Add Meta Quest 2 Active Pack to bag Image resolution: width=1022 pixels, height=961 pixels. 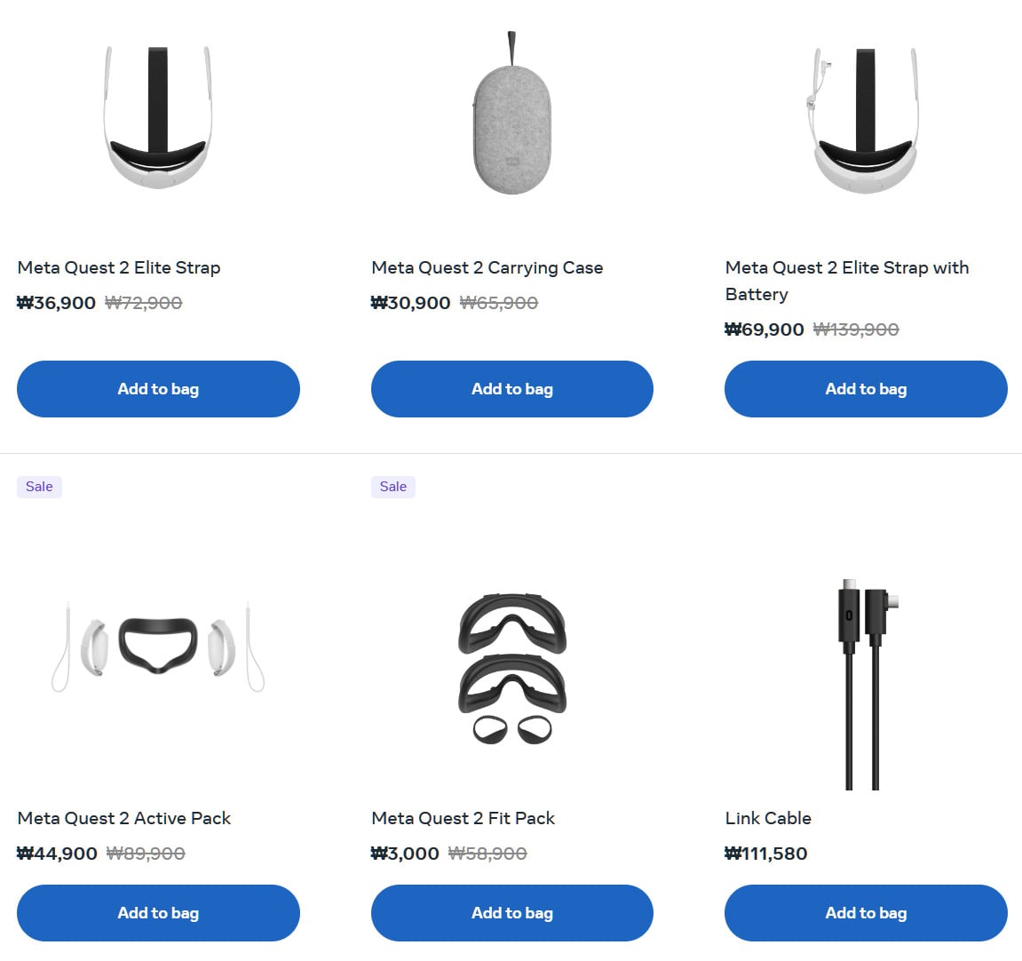pos(158,913)
